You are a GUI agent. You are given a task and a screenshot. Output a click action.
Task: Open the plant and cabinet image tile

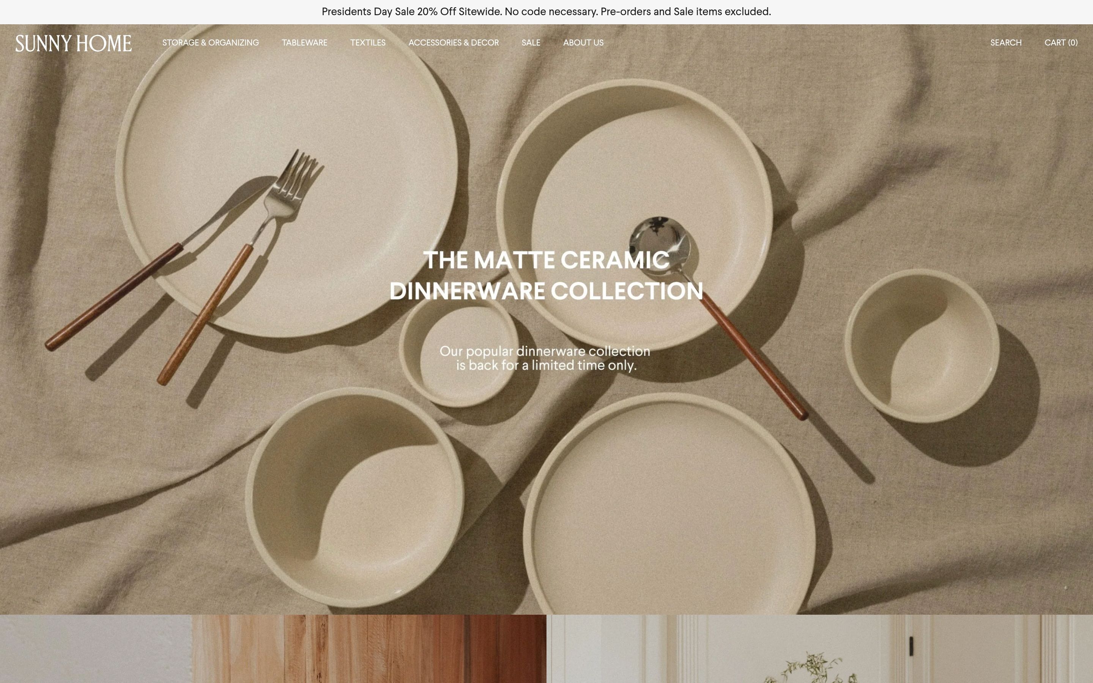820,649
